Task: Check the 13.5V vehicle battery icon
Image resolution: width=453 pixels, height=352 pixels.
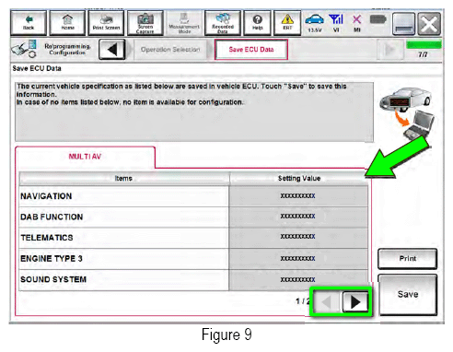Action: (315, 23)
